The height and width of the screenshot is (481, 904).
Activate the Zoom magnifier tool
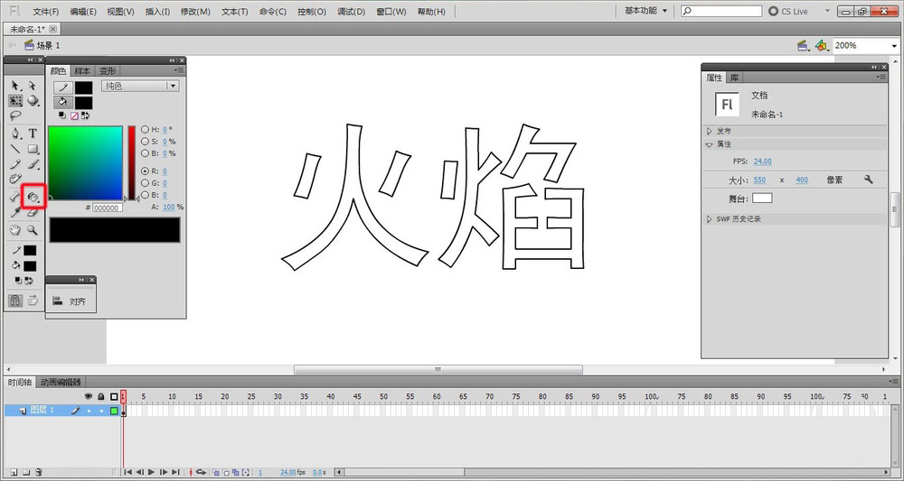33,230
